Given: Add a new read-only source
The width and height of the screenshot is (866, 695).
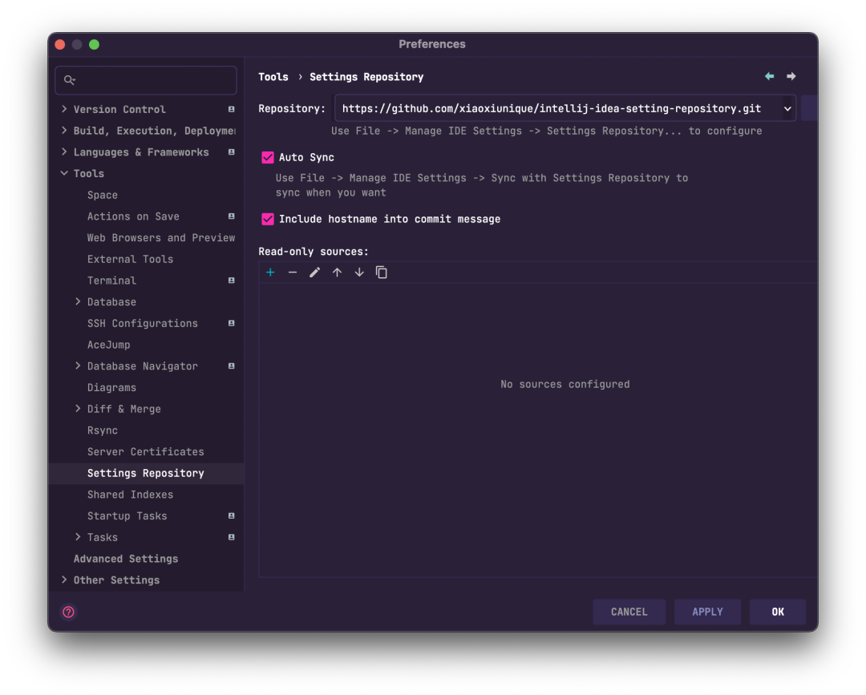Looking at the screenshot, I should click(270, 272).
